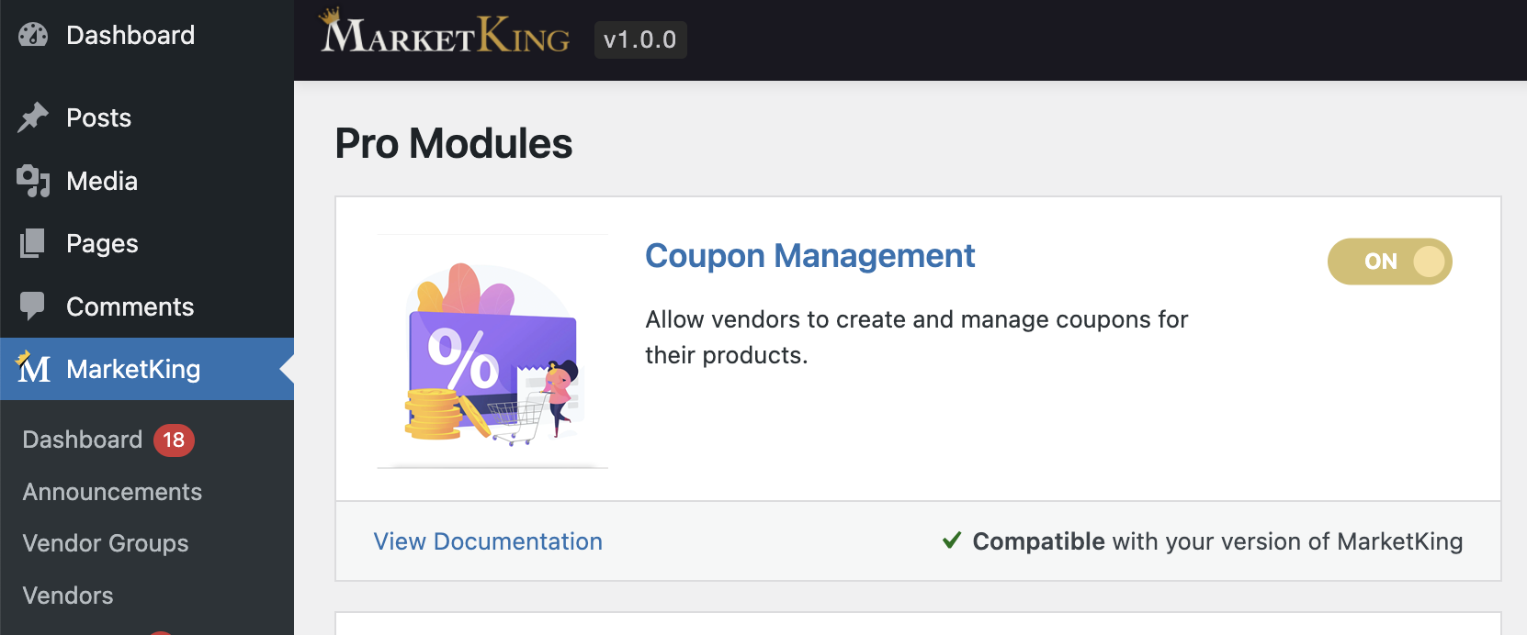Click the Comments speech bubble icon

[x=33, y=306]
